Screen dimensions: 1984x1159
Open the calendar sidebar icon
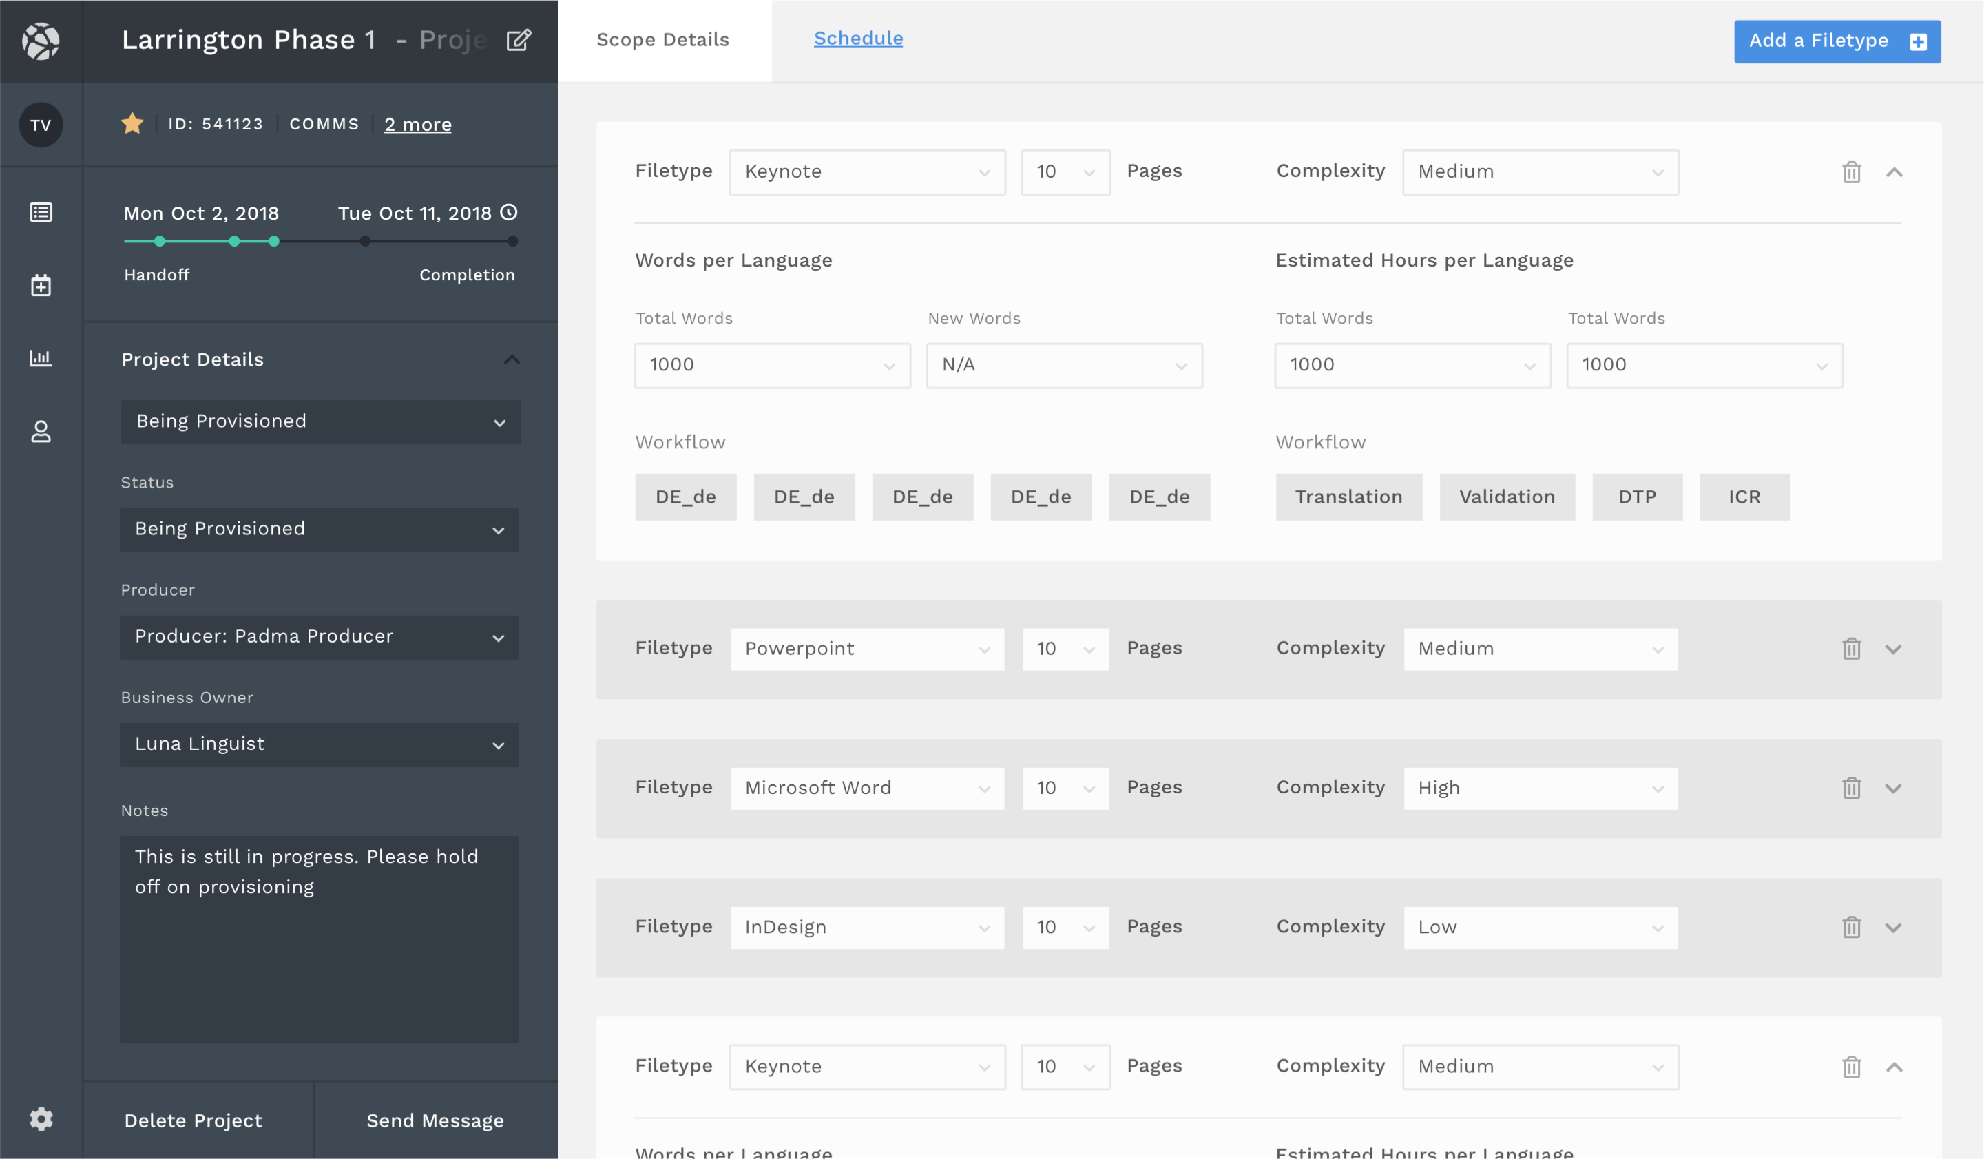click(41, 285)
